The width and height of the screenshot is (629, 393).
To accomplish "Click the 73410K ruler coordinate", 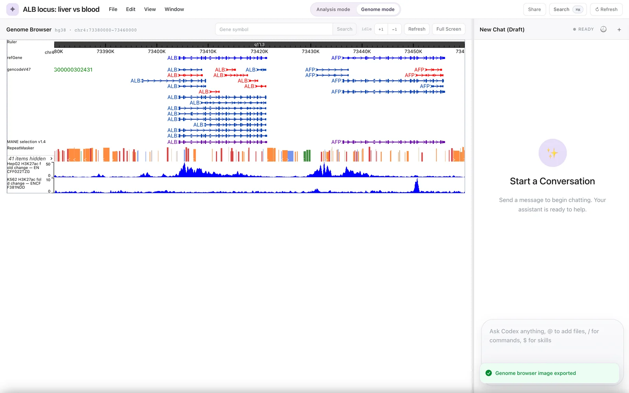I will point(208,51).
